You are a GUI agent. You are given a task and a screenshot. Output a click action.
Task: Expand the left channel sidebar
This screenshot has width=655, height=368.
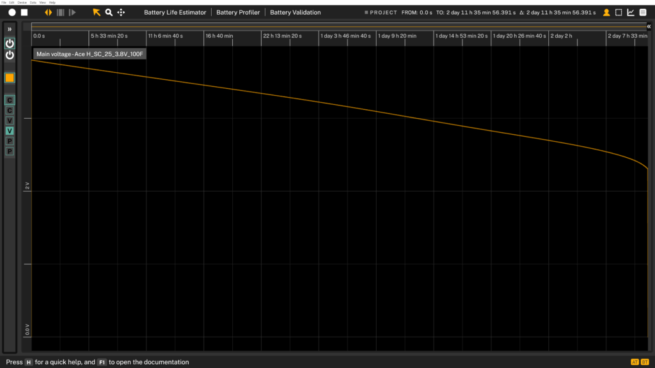pos(9,28)
